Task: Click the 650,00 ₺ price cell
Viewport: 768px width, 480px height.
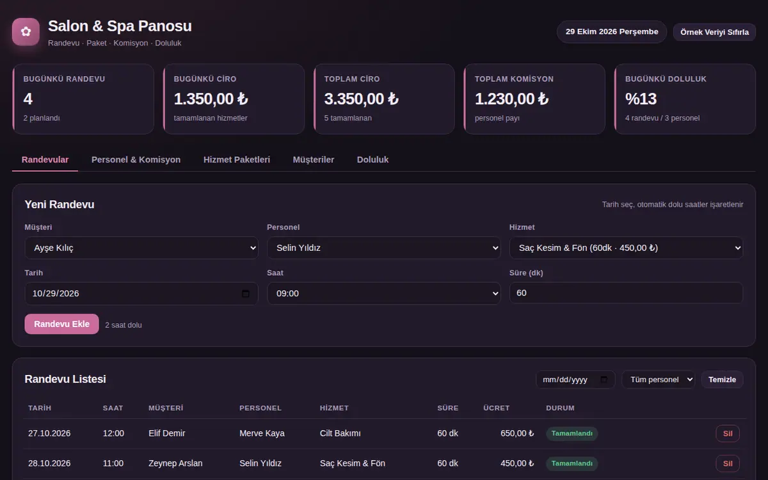Action: (517, 433)
